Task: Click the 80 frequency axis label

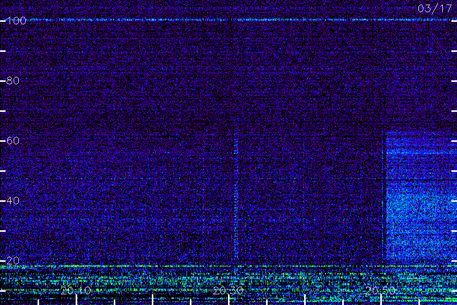Action: 13,80
